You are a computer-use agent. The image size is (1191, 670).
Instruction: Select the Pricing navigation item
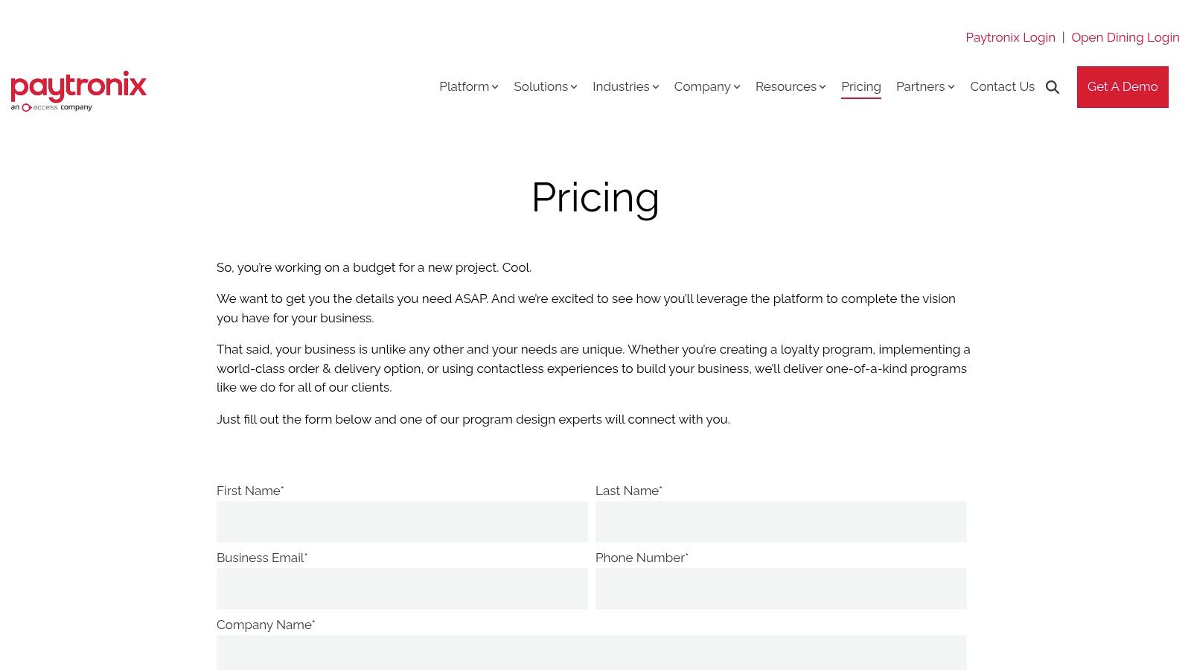[861, 86]
